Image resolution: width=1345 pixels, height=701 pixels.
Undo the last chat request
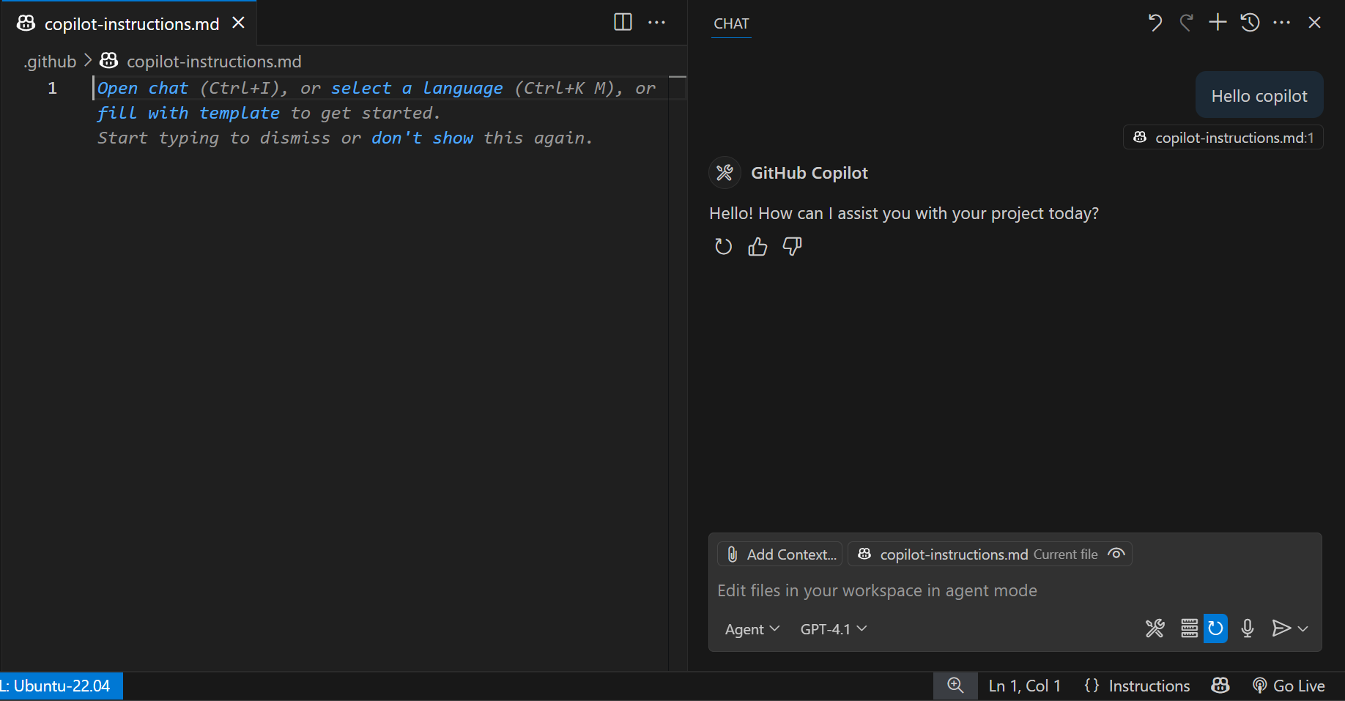1155,22
